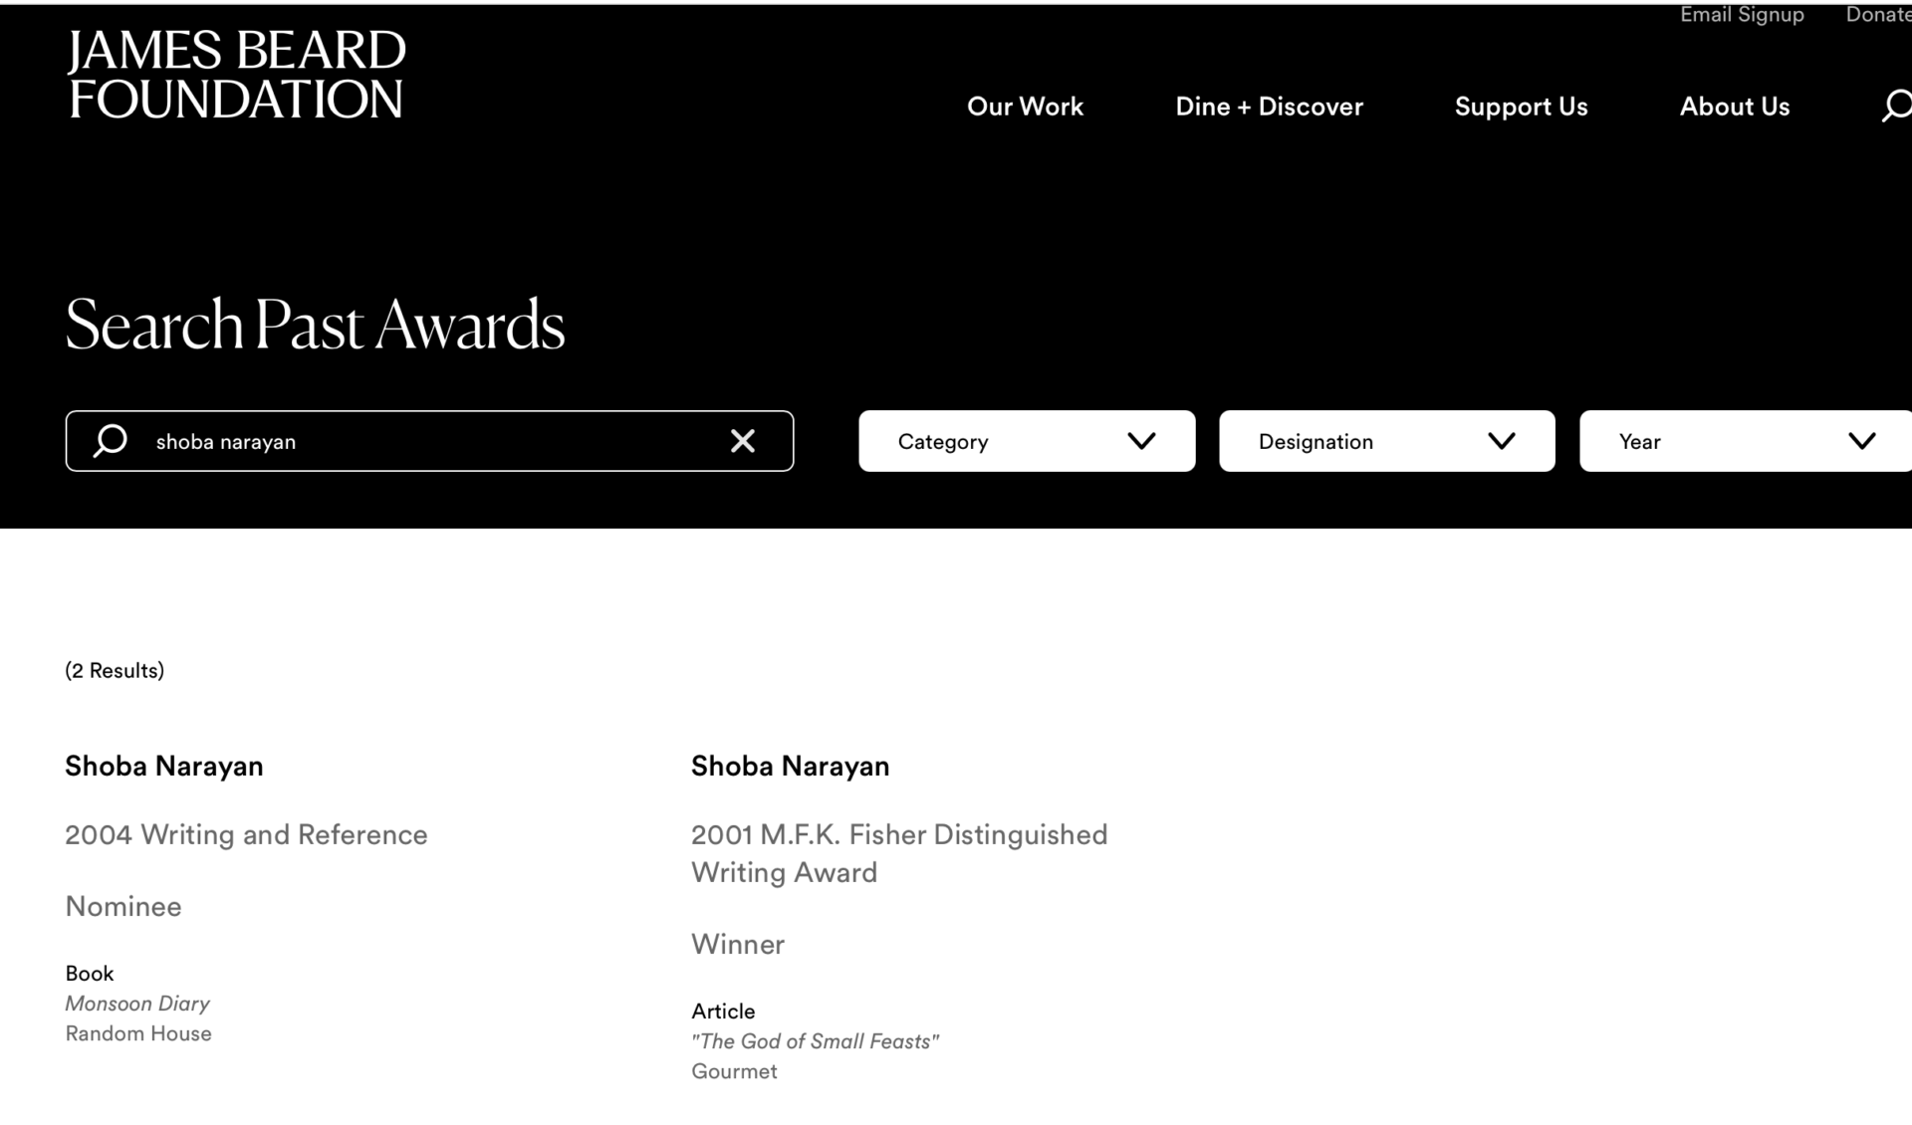
Task: Open the 2004 Shoba Narayan nominee result
Action: click(164, 766)
